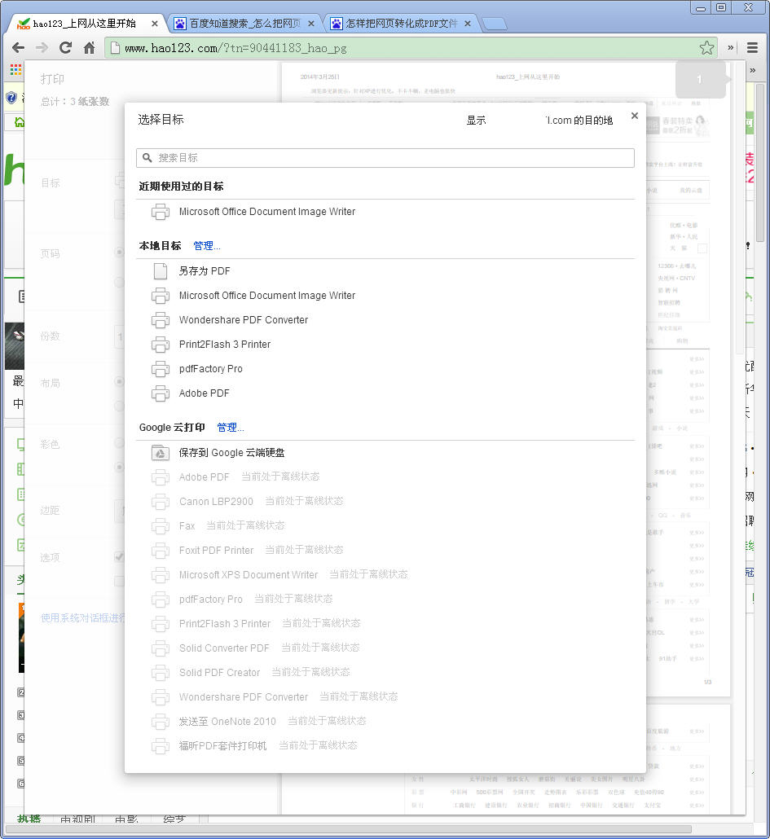This screenshot has width=770, height=839.
Task: Show hidden extensions chevron in toolbar
Action: coord(730,47)
